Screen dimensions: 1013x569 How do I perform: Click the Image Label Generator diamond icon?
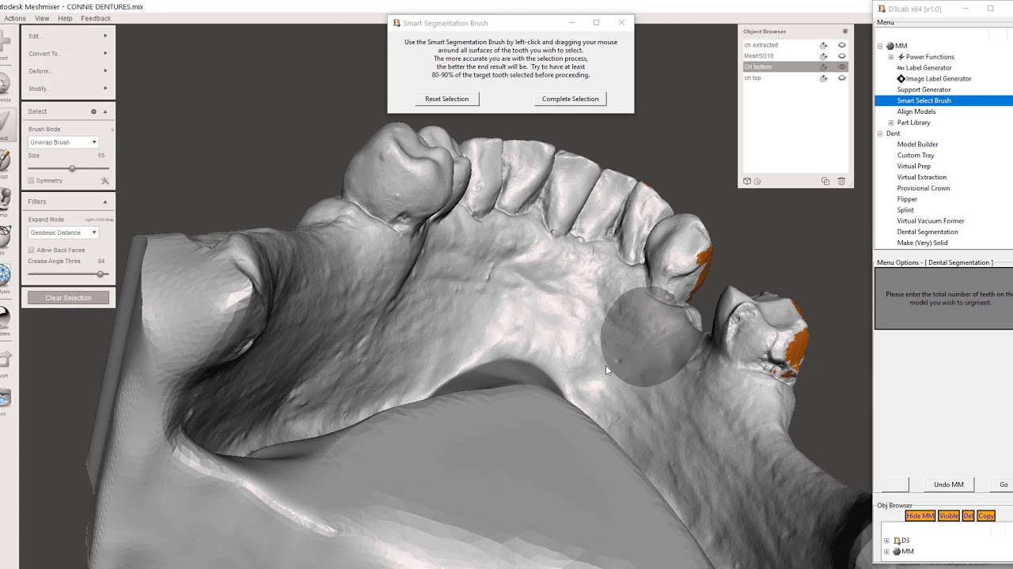point(901,79)
